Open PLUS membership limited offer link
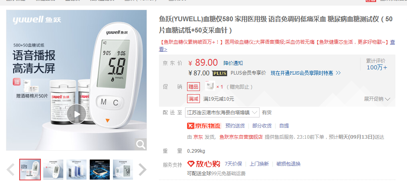 [x=306, y=73]
